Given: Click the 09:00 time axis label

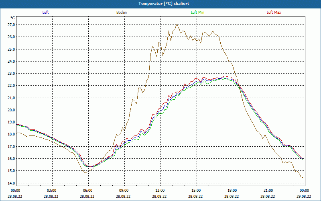Looking at the screenshot, I should coord(124,191).
